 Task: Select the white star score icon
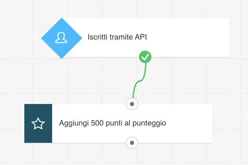pyautogui.click(x=38, y=123)
